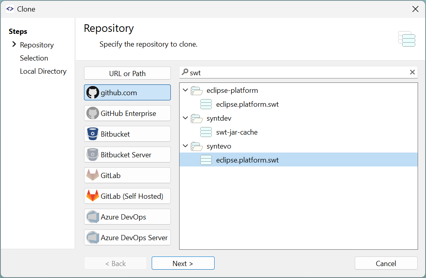
Task: Collapse the eclipse-platform tree node
Action: pos(185,90)
